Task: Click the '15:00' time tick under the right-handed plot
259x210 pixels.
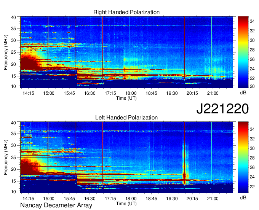Action: [49, 93]
